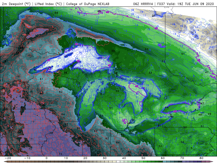Click the black dewpoint value '56' south of Lake Superior
This screenshot has height=163, width=217.
point(65,73)
